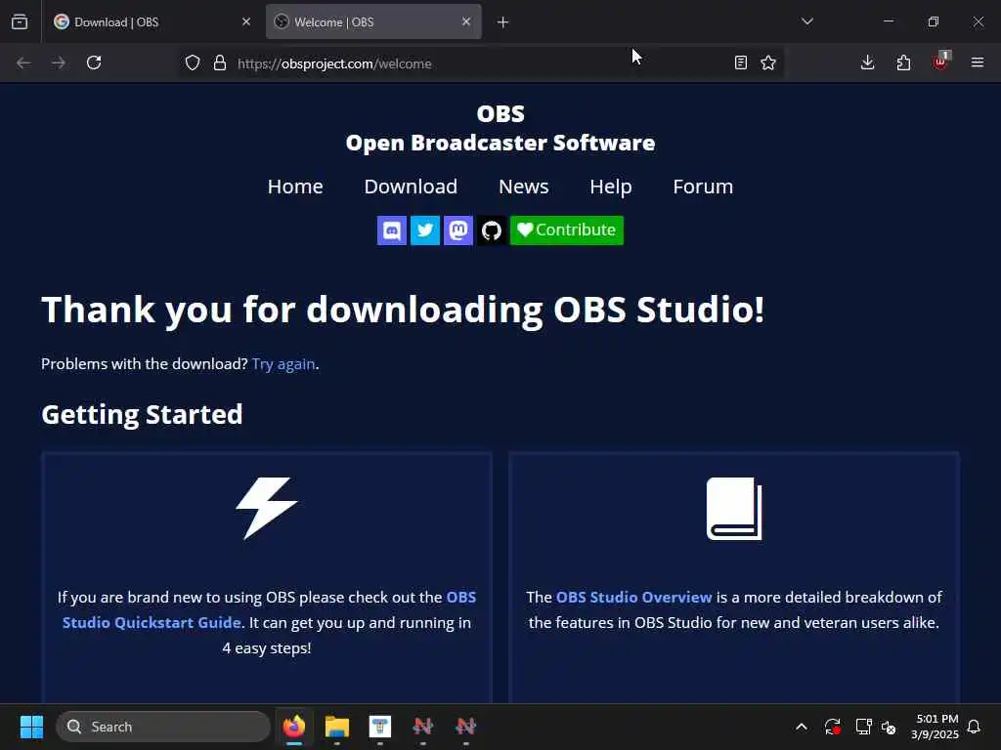Click the taskbar Search box

(x=163, y=727)
